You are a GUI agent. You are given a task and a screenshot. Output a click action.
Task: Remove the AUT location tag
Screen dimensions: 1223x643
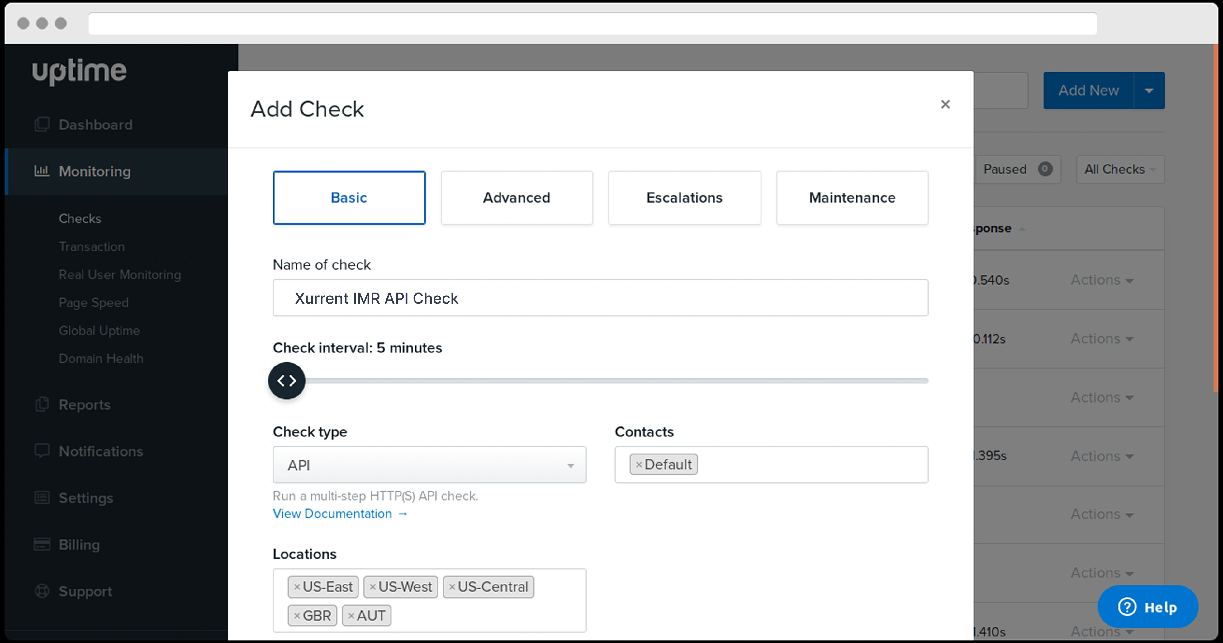pos(351,616)
